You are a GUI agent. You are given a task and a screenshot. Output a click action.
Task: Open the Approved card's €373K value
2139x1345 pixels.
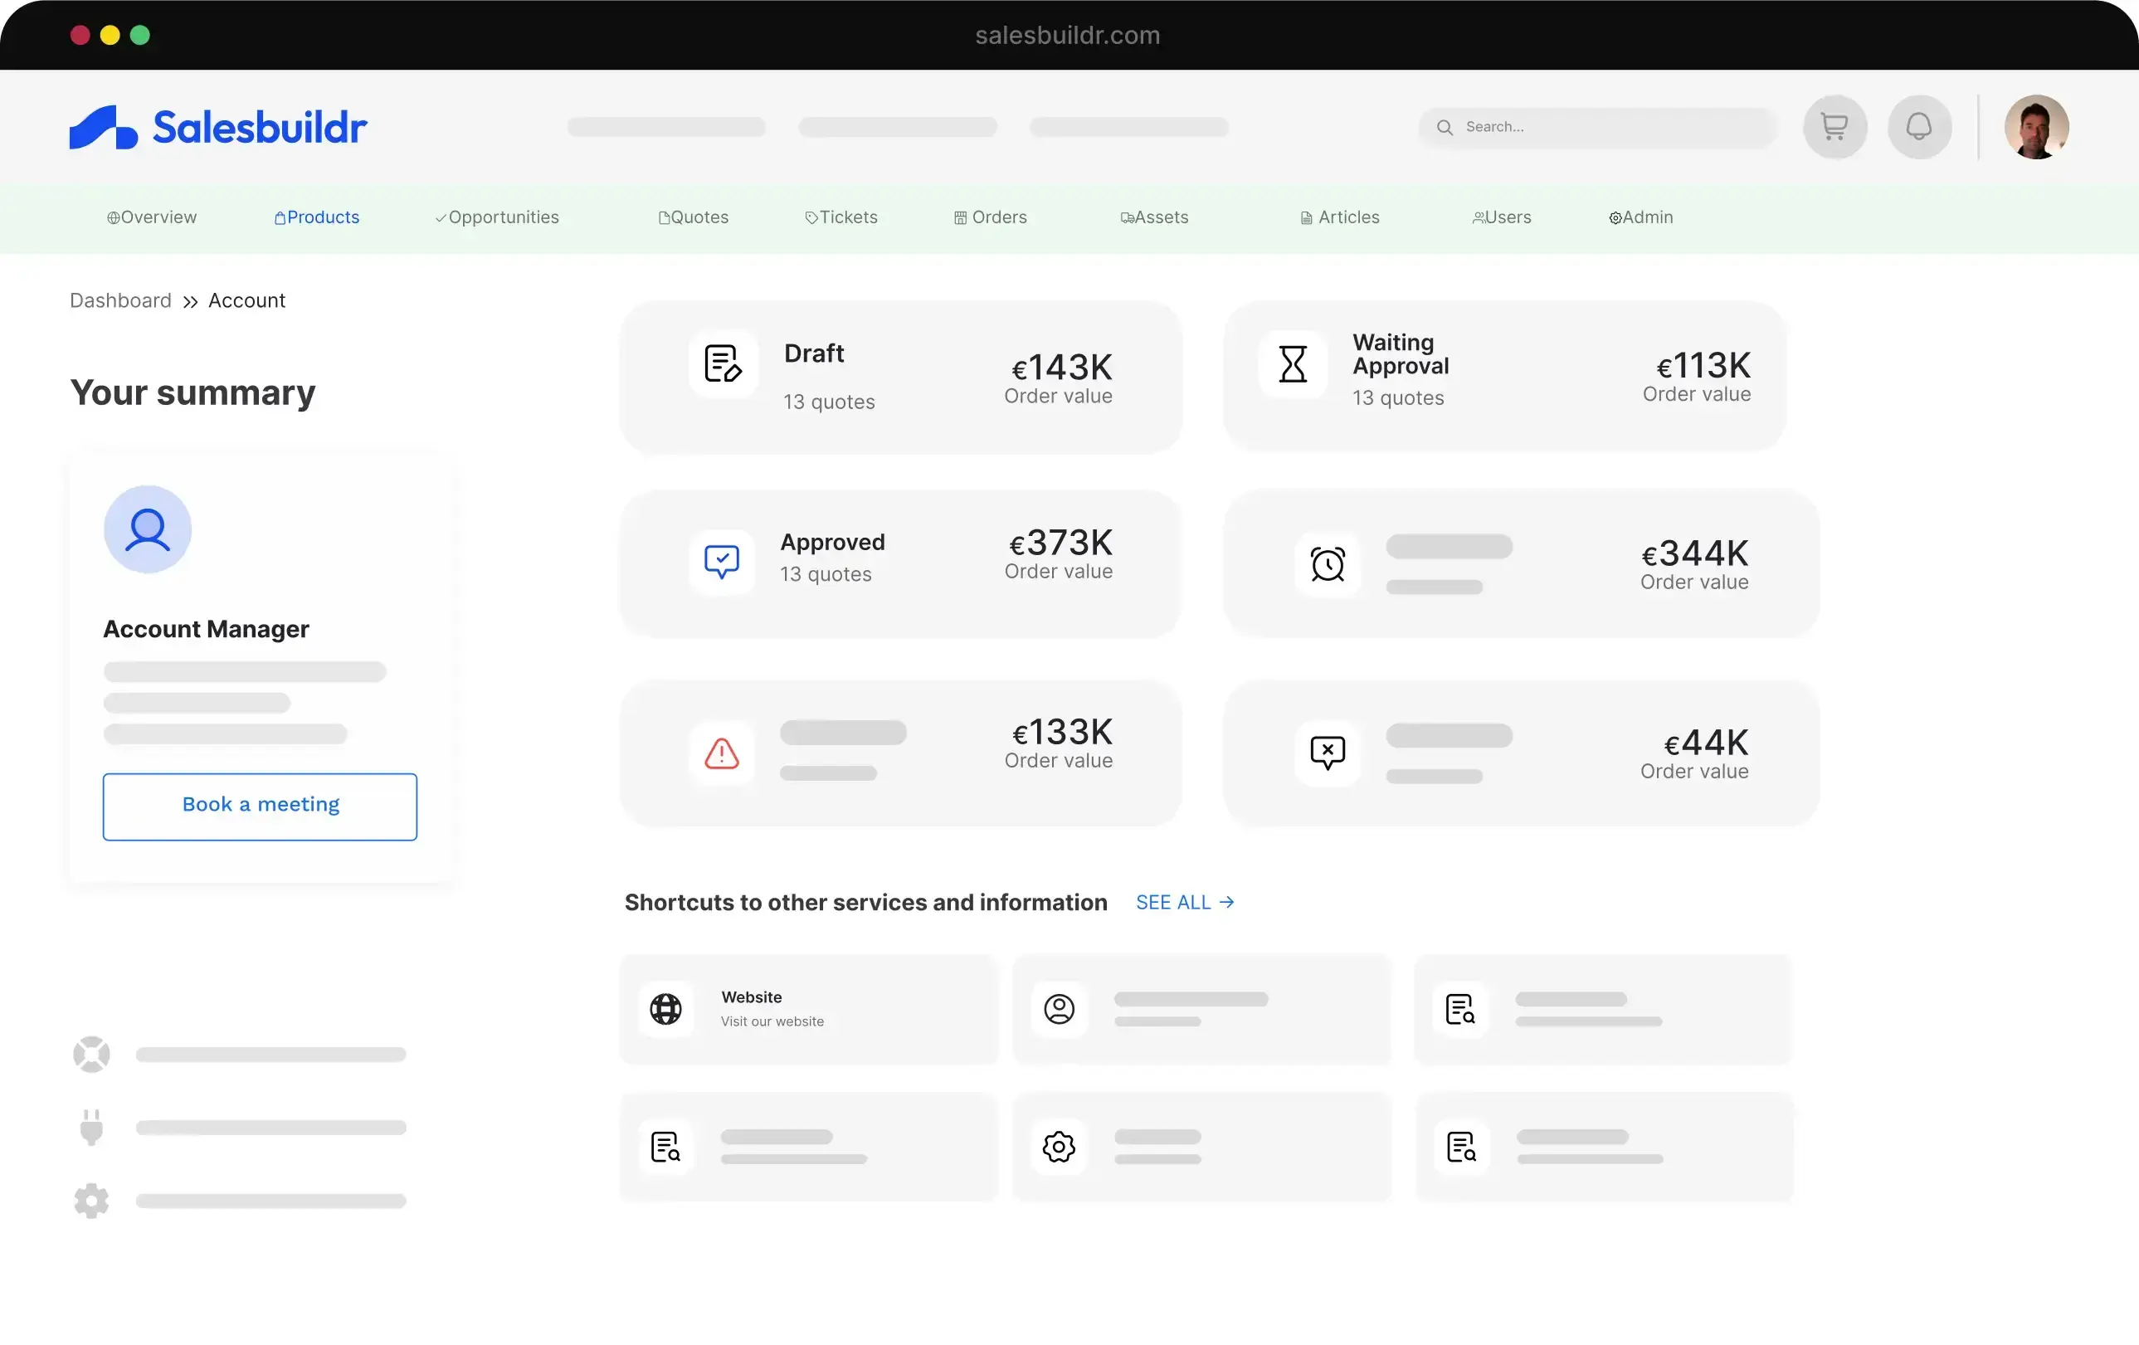point(1060,543)
